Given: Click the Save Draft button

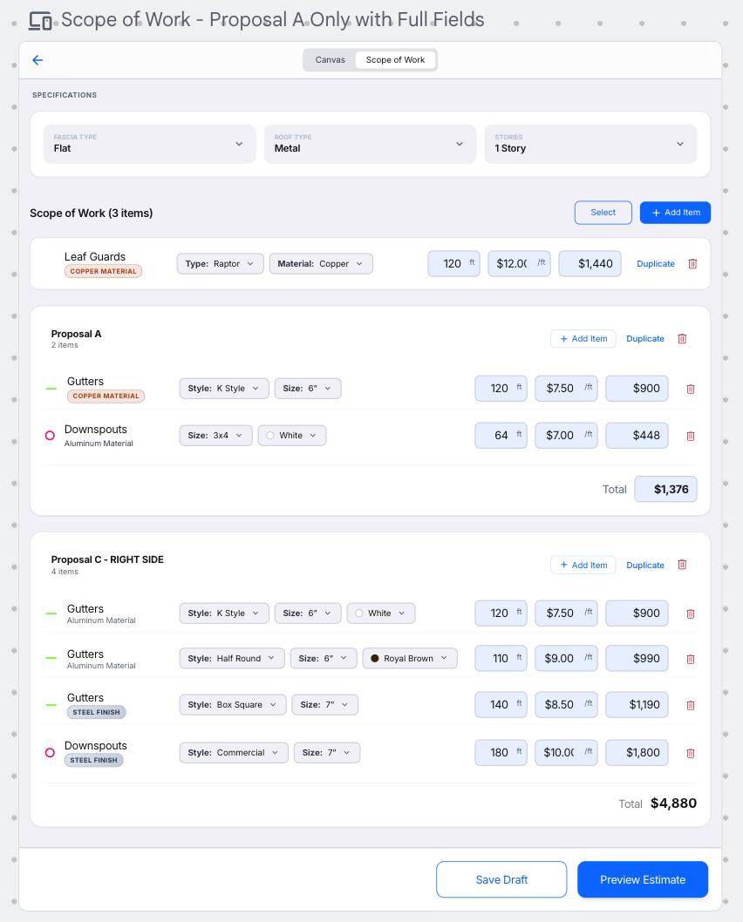Looking at the screenshot, I should (x=501, y=879).
